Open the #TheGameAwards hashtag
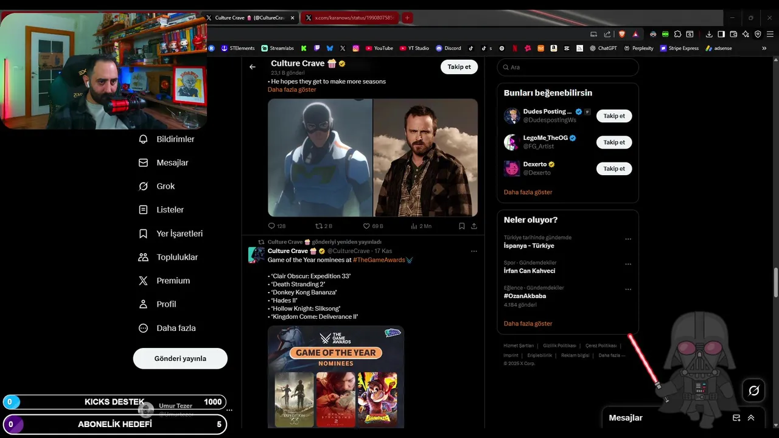This screenshot has width=779, height=438. (x=379, y=260)
